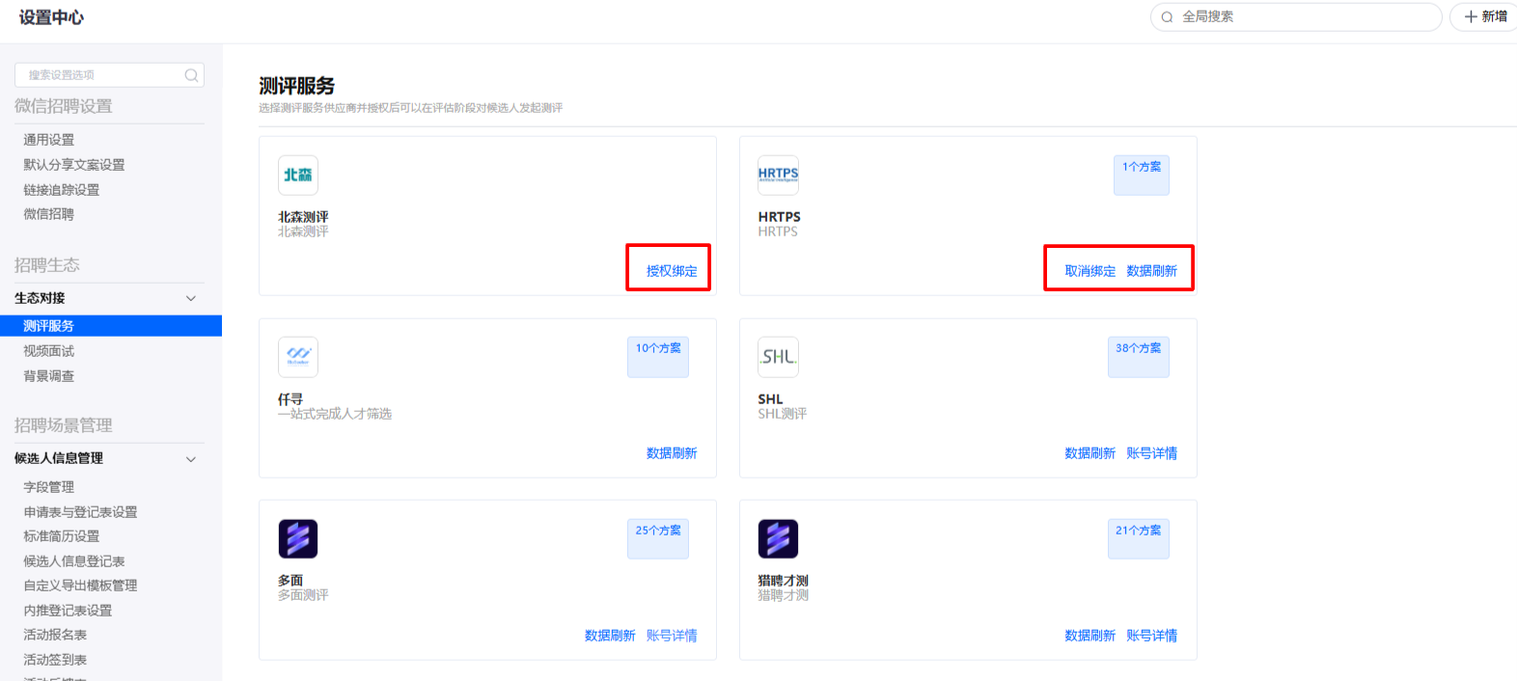Click the 招聘场景管理 group heading
The width and height of the screenshot is (1517, 681).
click(x=64, y=425)
